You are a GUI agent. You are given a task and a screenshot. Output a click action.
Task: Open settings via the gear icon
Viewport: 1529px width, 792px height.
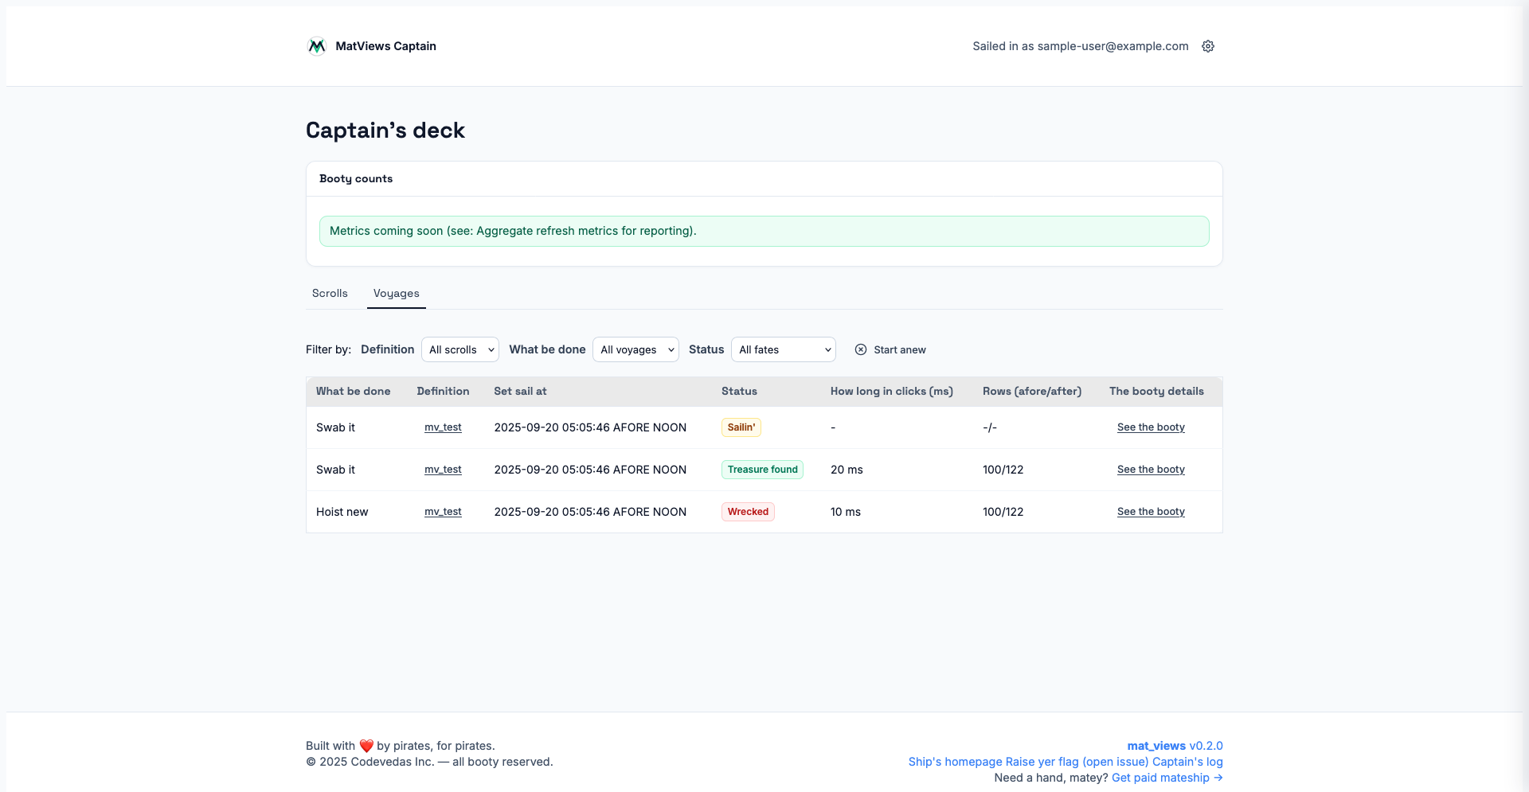click(1208, 46)
